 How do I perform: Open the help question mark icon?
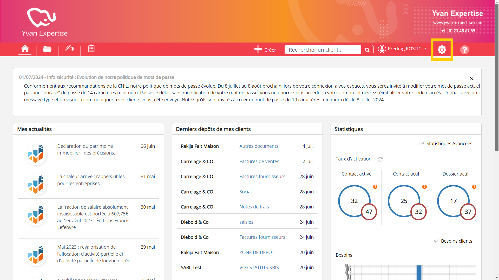464,50
